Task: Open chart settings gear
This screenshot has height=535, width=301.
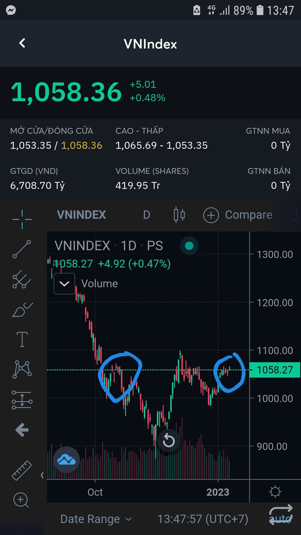Action: pyautogui.click(x=275, y=492)
